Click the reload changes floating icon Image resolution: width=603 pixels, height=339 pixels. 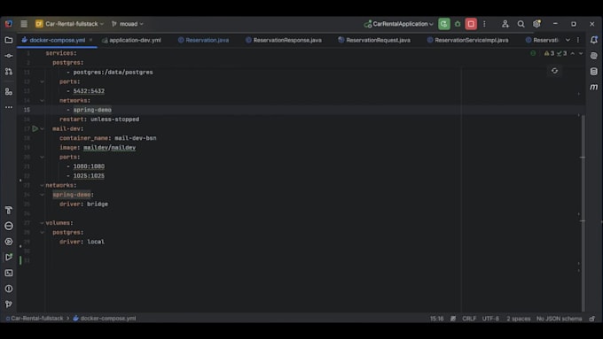coord(554,71)
